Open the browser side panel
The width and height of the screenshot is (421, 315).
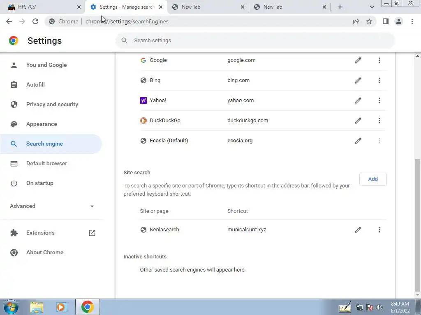pos(386,21)
